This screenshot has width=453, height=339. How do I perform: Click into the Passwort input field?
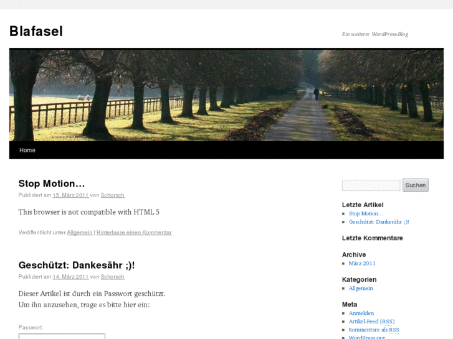[x=62, y=337]
